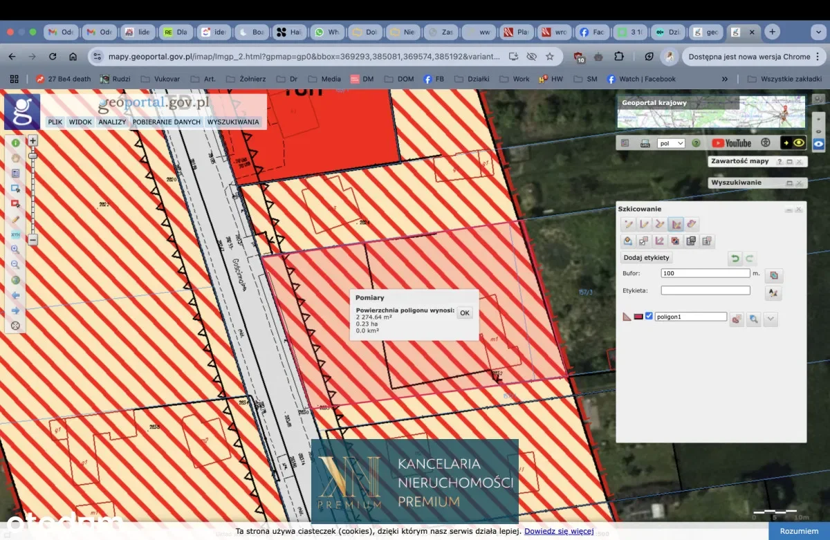
Task: Open the YouTube link in map toolbar
Action: 731,143
